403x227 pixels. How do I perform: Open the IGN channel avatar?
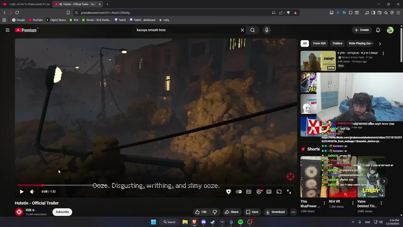pyautogui.click(x=19, y=212)
